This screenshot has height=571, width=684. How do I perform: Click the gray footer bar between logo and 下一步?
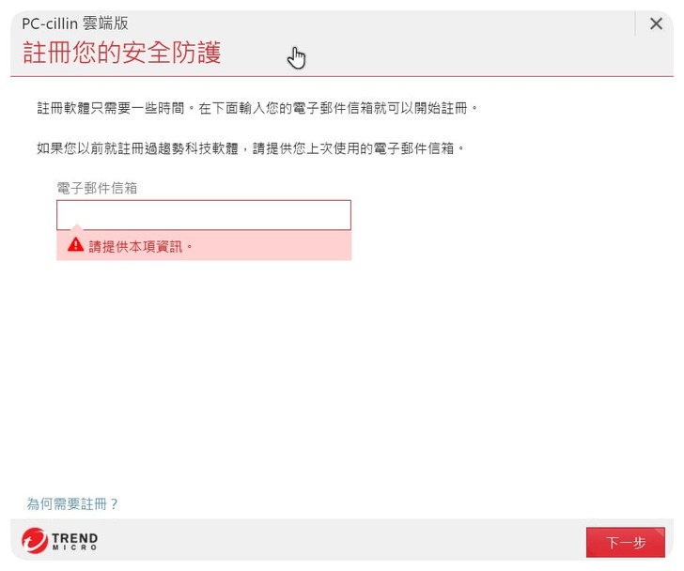point(338,541)
